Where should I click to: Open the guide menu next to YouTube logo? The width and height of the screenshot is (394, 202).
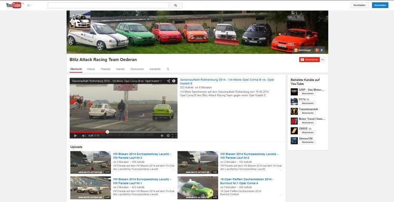click(x=29, y=5)
